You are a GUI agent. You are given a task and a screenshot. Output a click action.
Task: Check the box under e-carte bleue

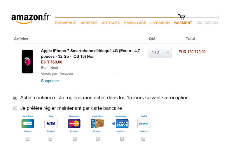(x=122, y=139)
